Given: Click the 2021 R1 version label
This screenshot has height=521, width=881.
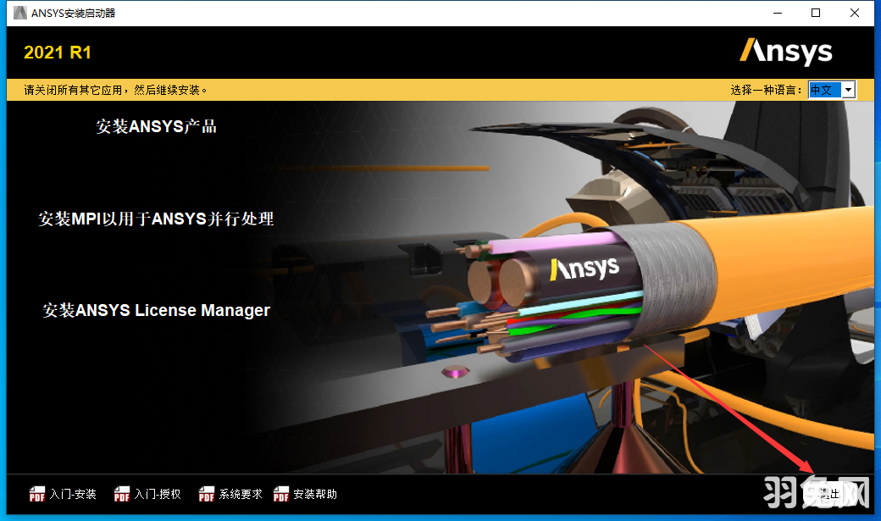Looking at the screenshot, I should click(x=57, y=52).
